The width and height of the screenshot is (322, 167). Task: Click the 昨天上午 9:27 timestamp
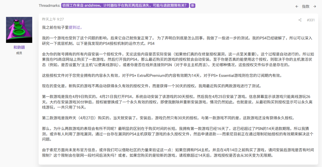pos(53,19)
